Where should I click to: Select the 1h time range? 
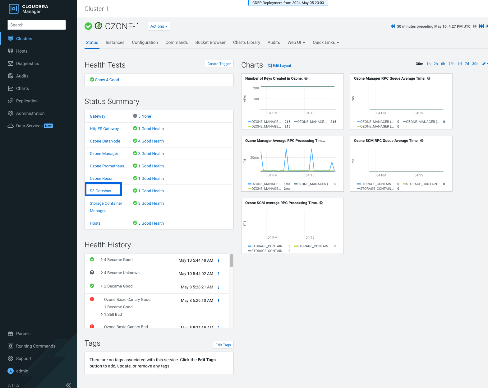[428, 64]
